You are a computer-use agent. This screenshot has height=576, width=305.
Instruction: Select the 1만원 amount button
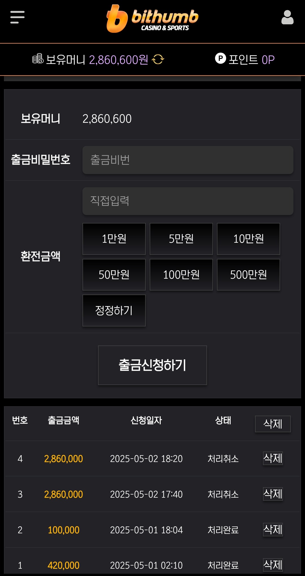114,239
